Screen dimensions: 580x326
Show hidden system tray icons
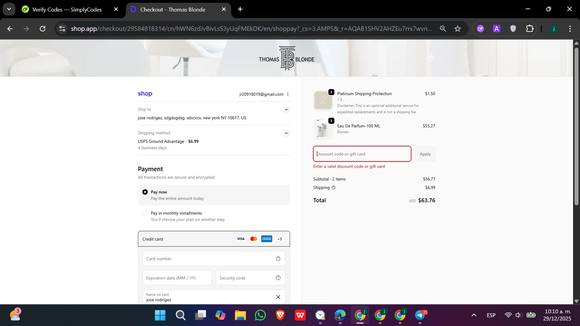[x=474, y=315]
